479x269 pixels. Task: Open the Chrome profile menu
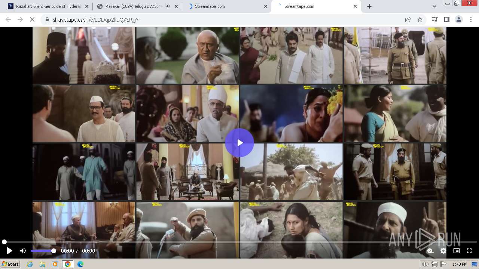tap(458, 19)
